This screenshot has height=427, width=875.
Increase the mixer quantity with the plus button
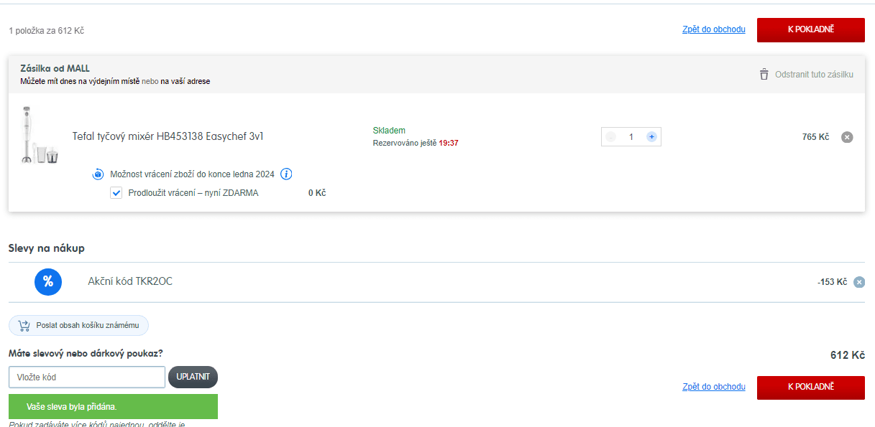(x=651, y=136)
